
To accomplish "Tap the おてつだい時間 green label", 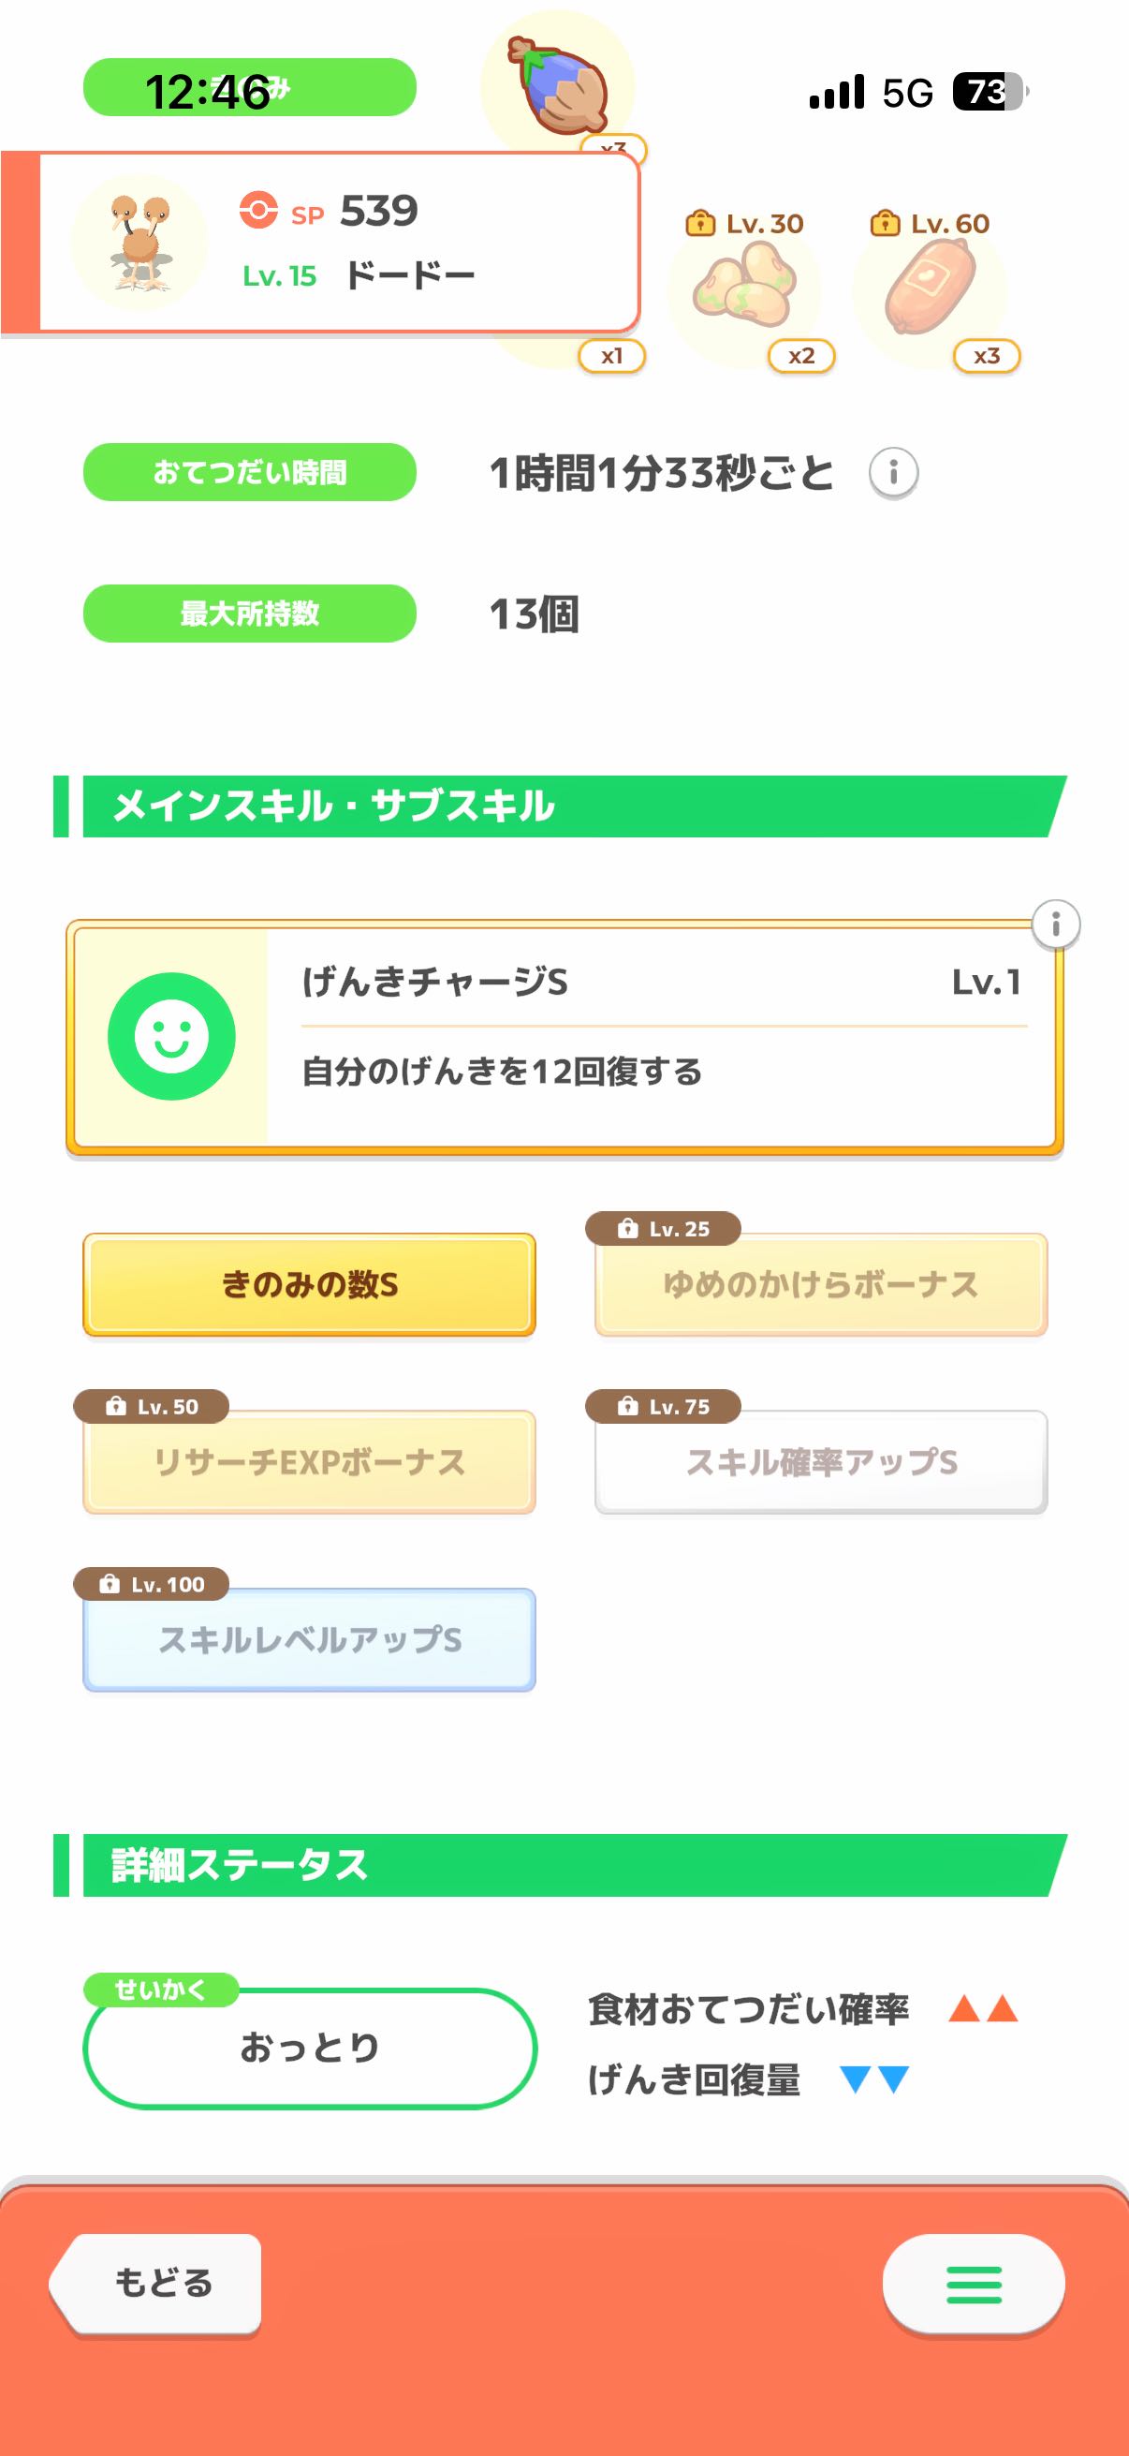I will pyautogui.click(x=250, y=472).
